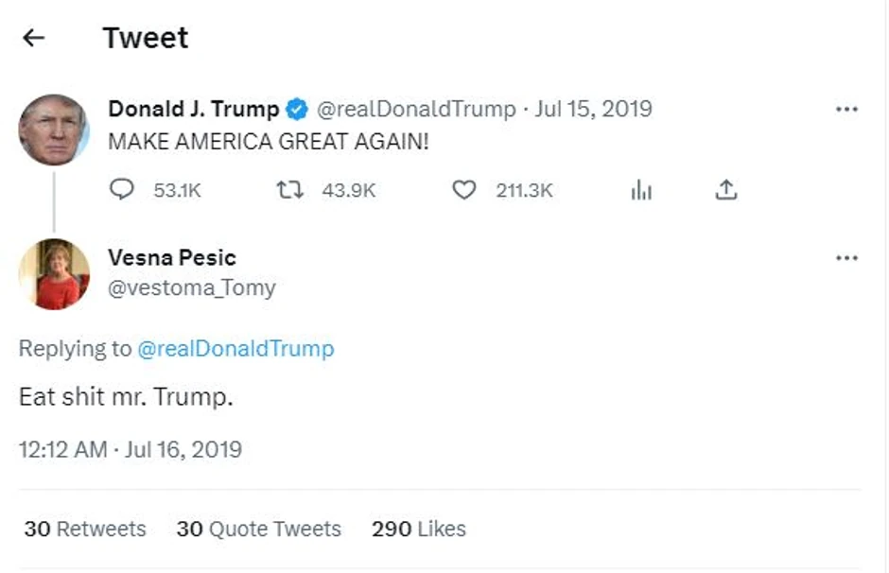Go back using the arrow
This screenshot has width=889, height=573.
(x=33, y=37)
